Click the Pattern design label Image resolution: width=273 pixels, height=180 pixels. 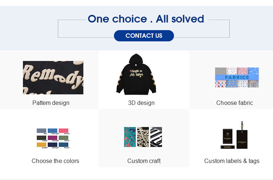(51, 103)
